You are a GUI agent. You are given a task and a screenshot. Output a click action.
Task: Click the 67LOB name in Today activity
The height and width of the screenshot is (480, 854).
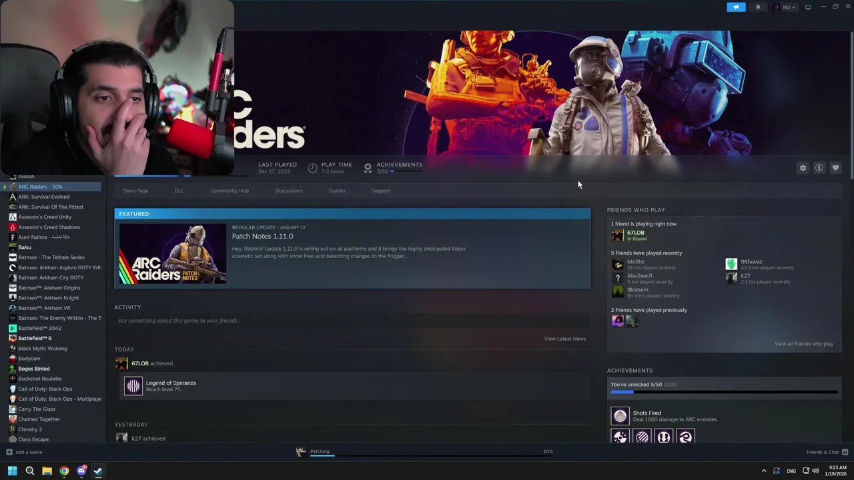[140, 363]
